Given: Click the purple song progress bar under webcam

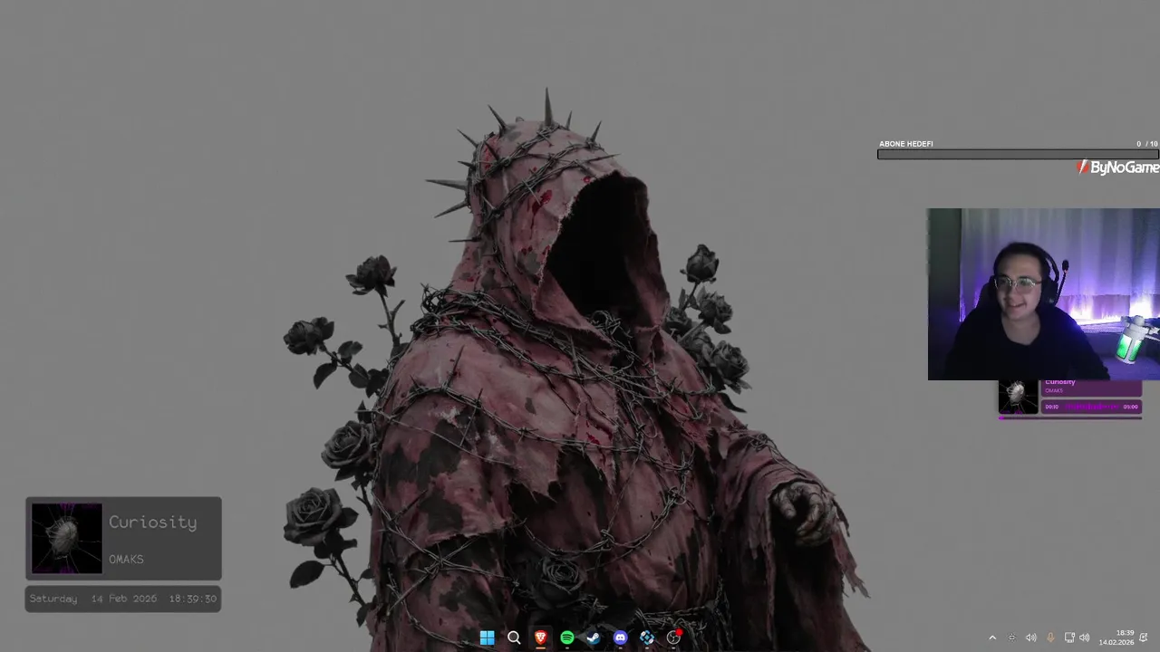Looking at the screenshot, I should point(1070,418).
